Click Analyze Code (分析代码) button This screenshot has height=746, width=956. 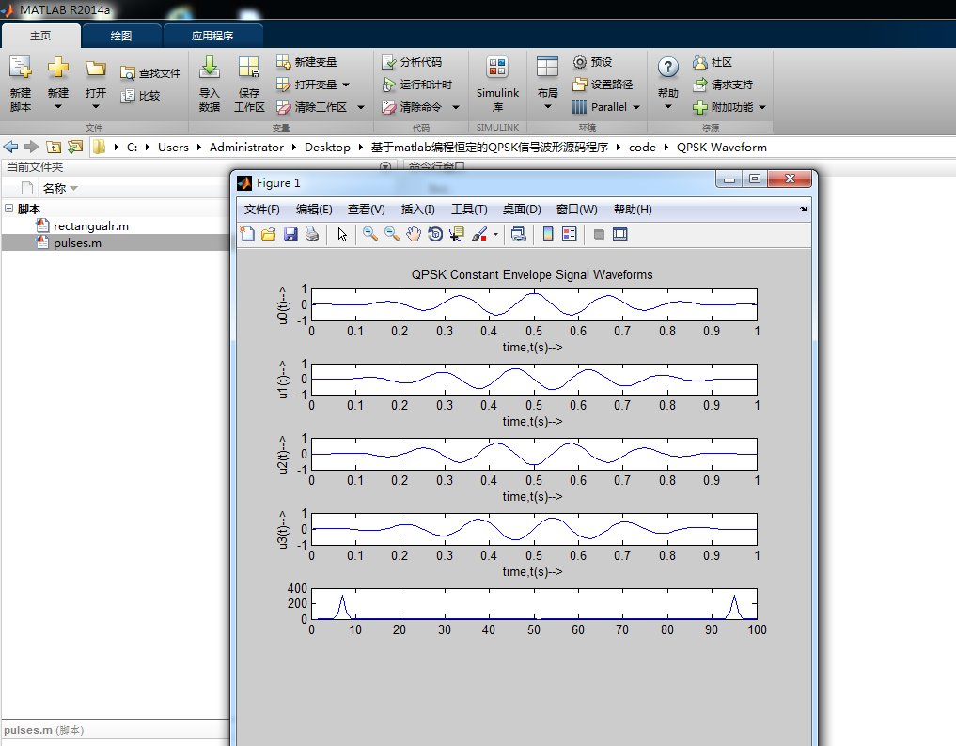[x=412, y=62]
